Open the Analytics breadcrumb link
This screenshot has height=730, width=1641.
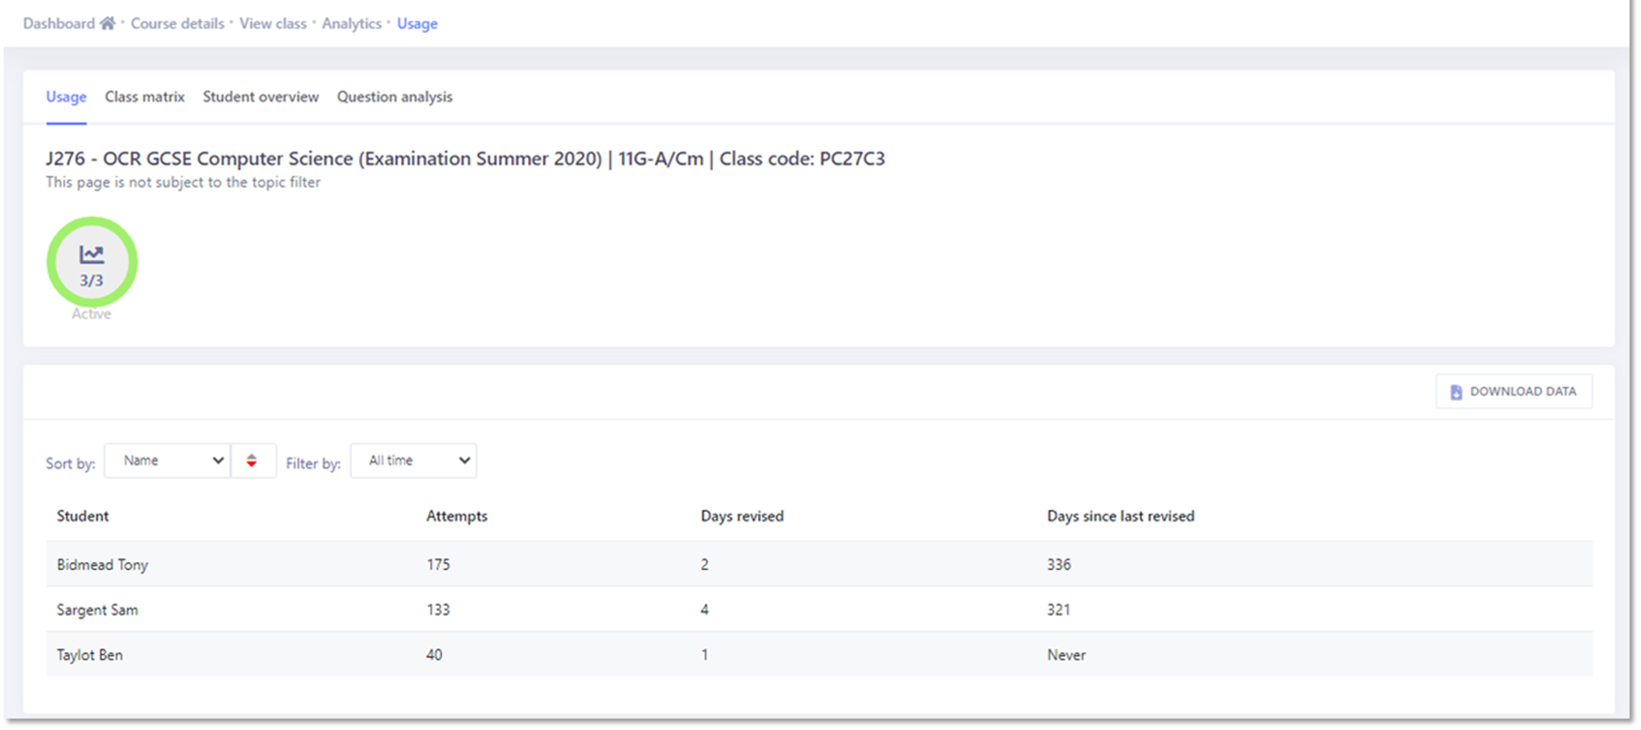[352, 24]
